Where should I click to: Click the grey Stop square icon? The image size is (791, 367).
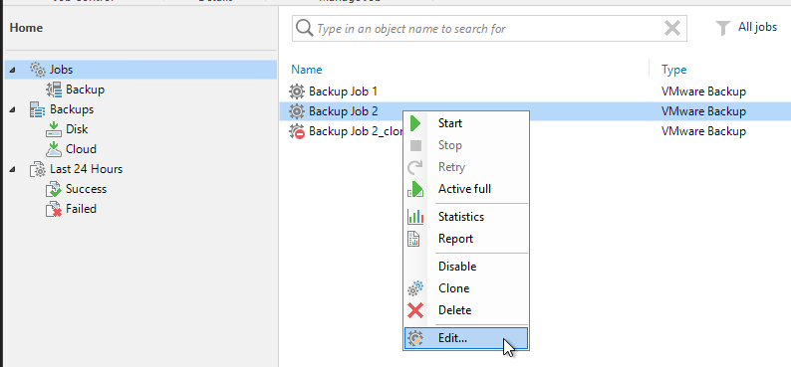pyautogui.click(x=415, y=145)
